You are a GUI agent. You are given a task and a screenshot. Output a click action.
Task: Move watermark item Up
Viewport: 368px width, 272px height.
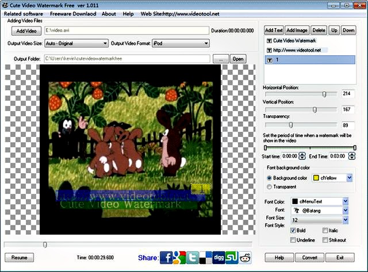tap(334, 30)
